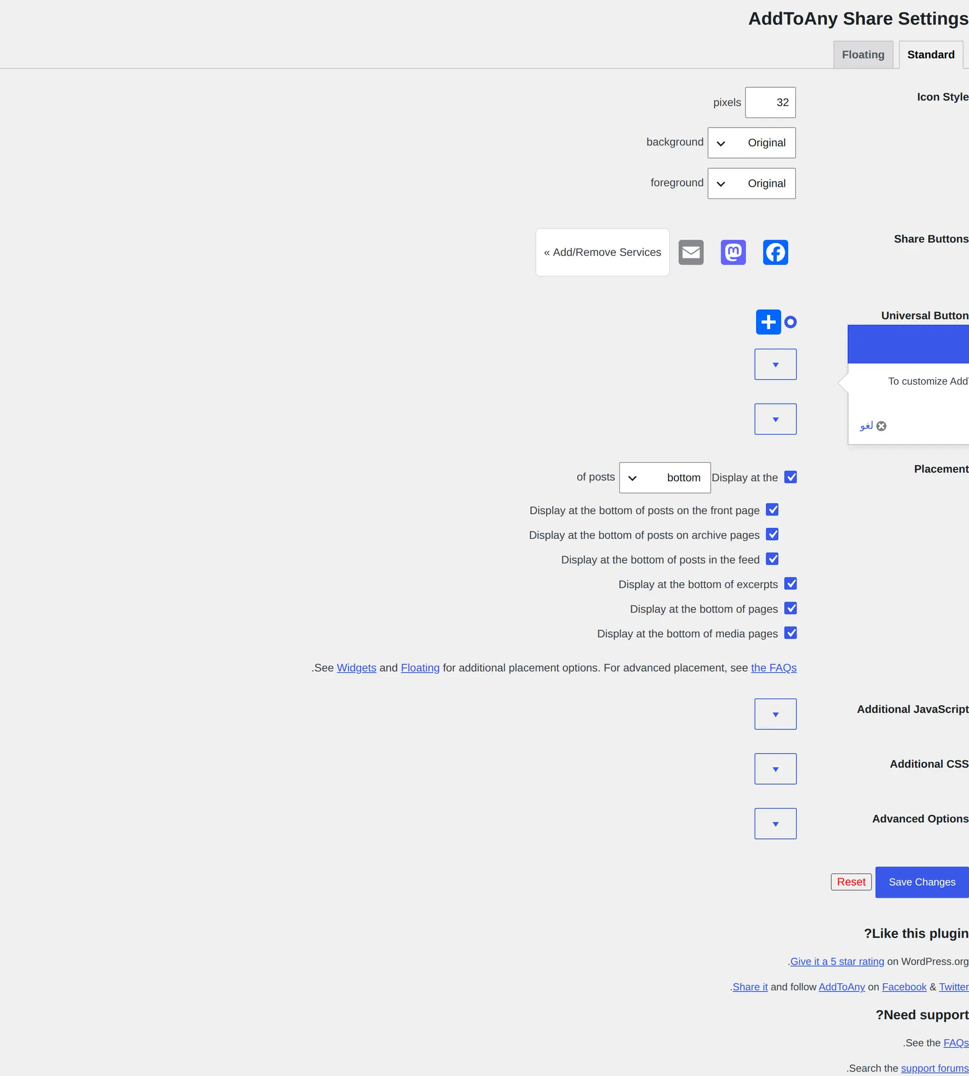Click the blue plus universal button icon

pyautogui.click(x=768, y=322)
